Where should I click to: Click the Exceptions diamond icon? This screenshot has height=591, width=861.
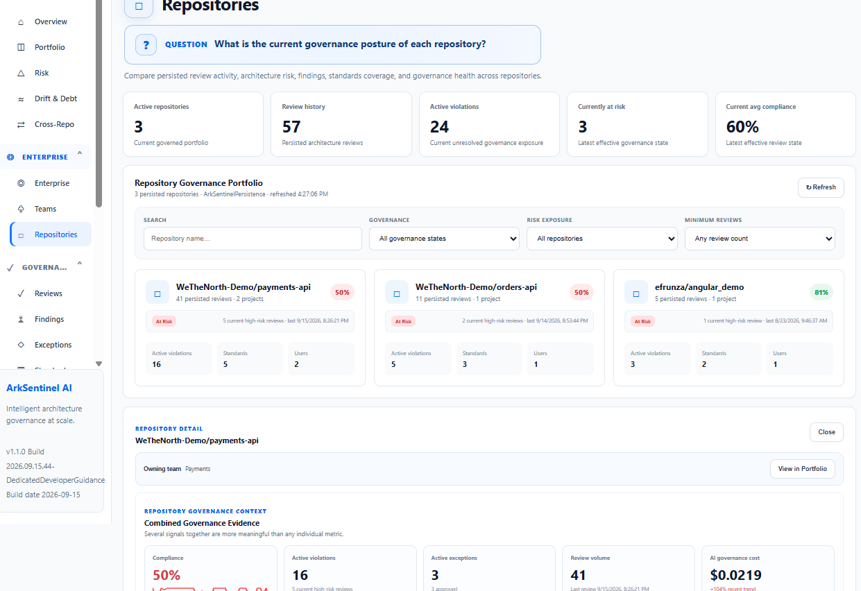pos(21,345)
